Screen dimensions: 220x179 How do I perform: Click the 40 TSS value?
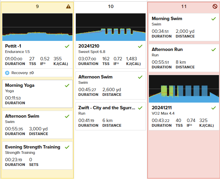tap(178, 120)
